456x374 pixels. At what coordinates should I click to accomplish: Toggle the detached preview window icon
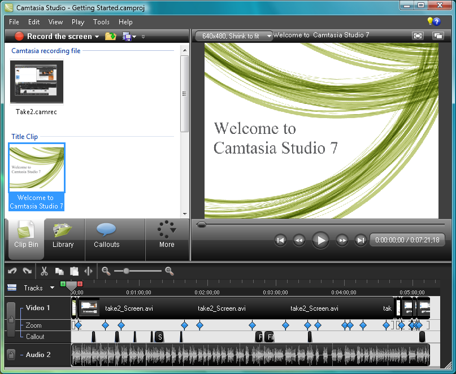point(438,36)
